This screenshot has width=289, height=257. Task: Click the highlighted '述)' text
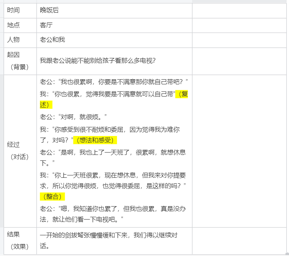click(x=46, y=104)
